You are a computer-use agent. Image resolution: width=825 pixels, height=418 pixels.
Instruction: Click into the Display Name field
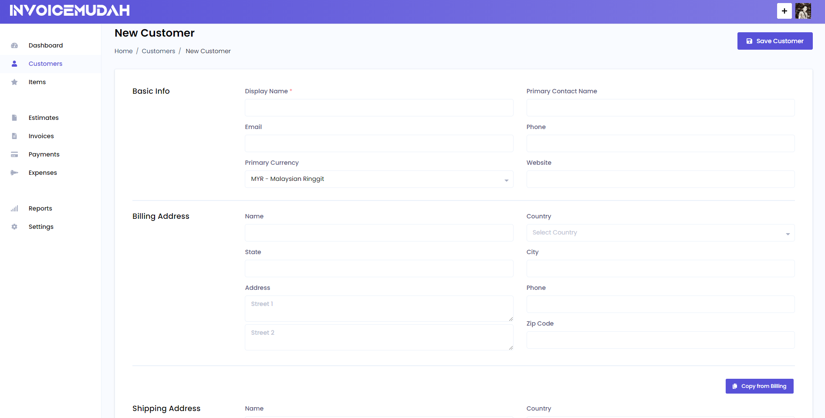[x=379, y=107]
